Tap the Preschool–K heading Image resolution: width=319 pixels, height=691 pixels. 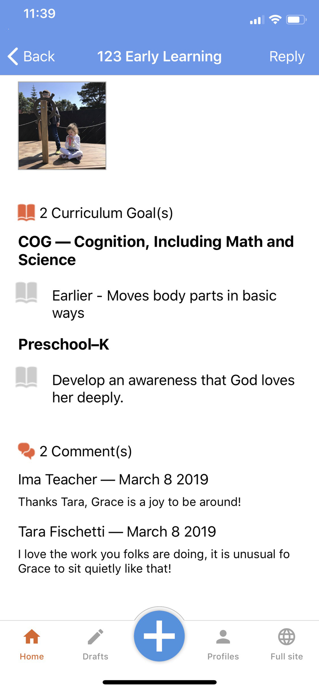pyautogui.click(x=64, y=344)
